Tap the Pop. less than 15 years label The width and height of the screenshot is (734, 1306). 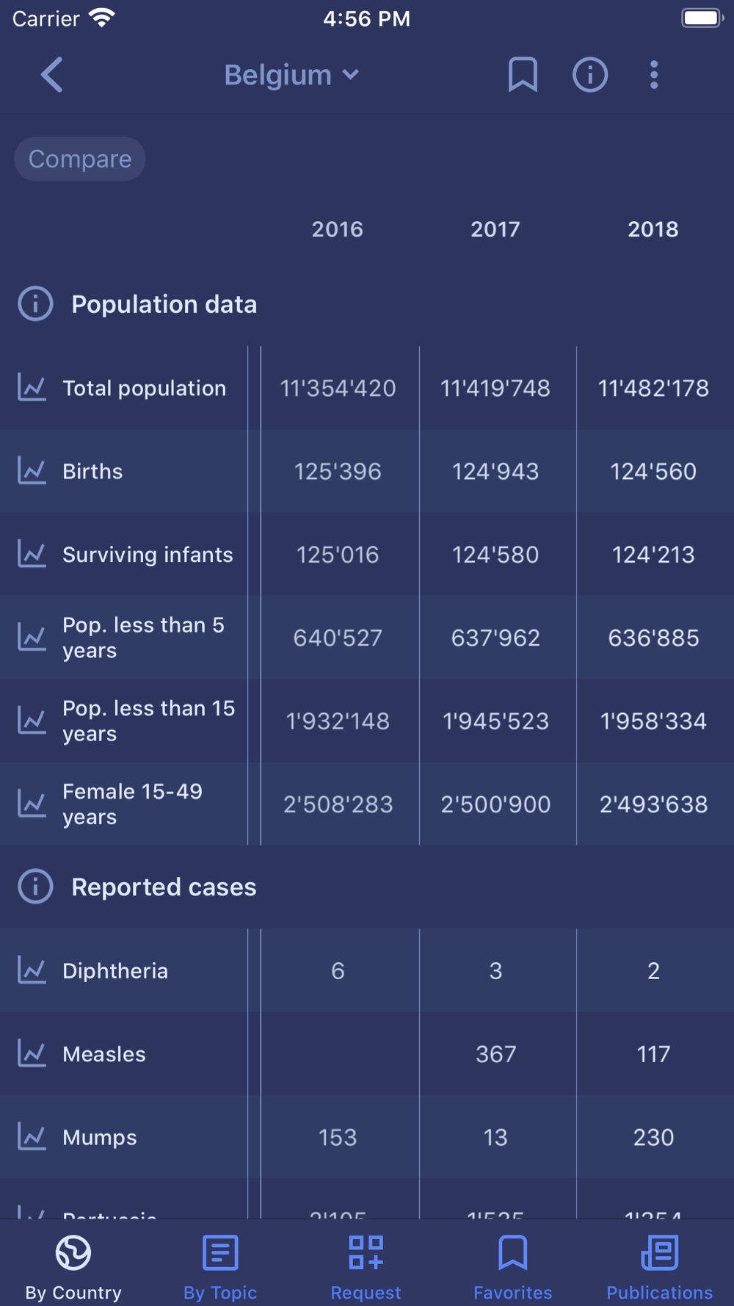coord(149,721)
